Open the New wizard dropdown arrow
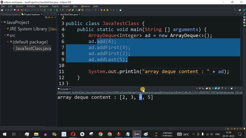Image resolution: width=246 pixels, height=138 pixels. tap(5, 10)
